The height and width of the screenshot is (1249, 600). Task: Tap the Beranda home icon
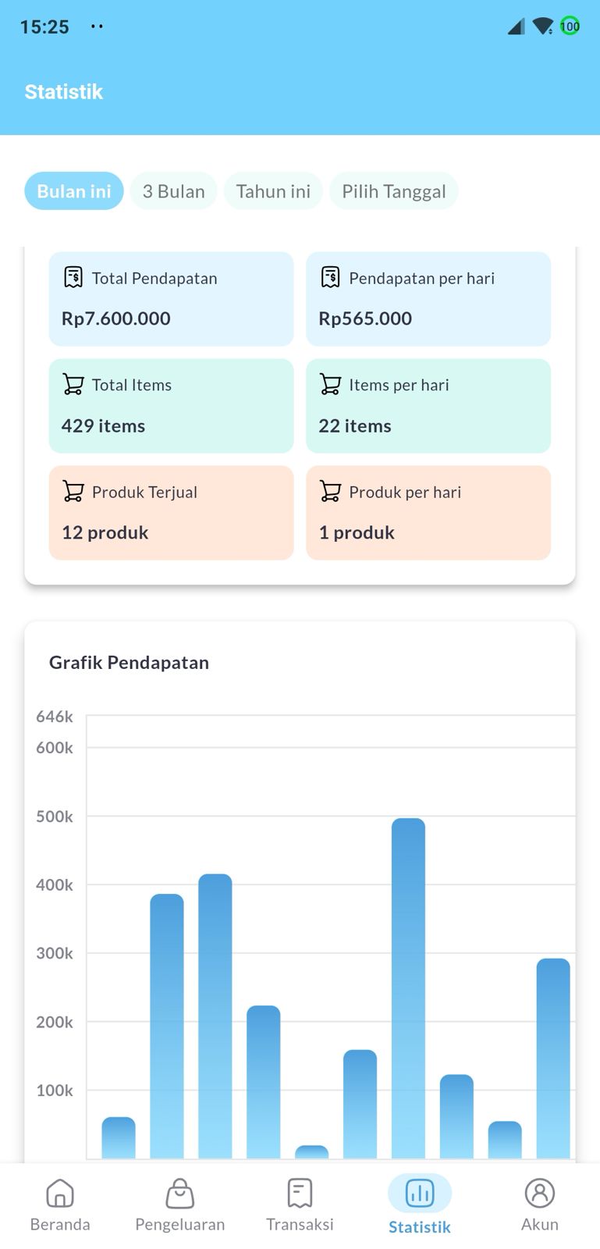(60, 1194)
